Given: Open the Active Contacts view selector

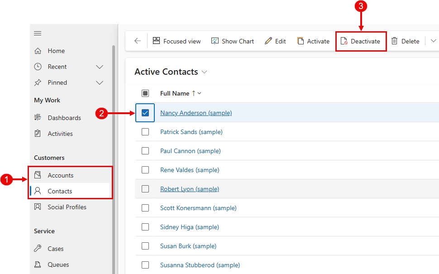Looking at the screenshot, I should click(x=204, y=72).
